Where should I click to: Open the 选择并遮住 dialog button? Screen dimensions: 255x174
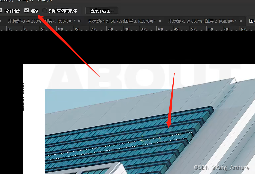coord(102,11)
